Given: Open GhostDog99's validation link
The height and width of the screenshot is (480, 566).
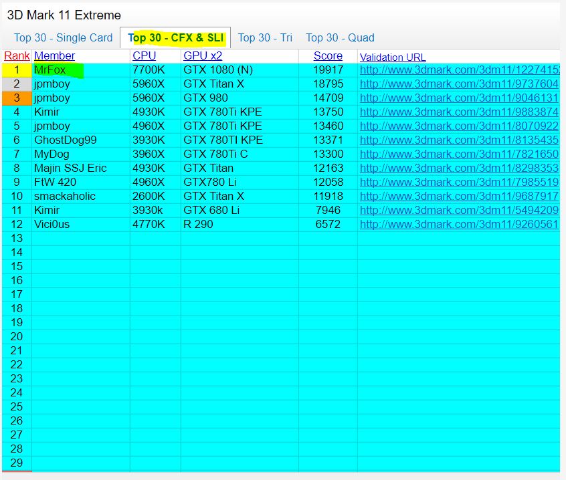Looking at the screenshot, I should [459, 140].
